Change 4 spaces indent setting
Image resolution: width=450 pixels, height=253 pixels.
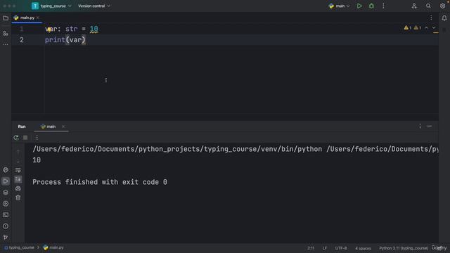point(363,248)
